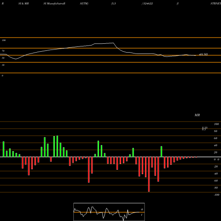Click the -20 label on MR right axis
Image resolution: width=221 pixels, height=221 pixels.
[216, 167]
